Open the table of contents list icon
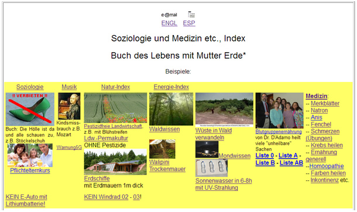 coord(191,15)
